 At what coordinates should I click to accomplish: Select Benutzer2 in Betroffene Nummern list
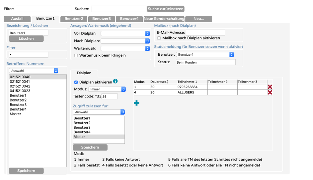(38, 100)
